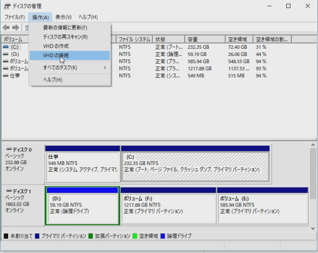
Task: Click the 空き領域 light green legend swatch
Action: [x=135, y=236]
